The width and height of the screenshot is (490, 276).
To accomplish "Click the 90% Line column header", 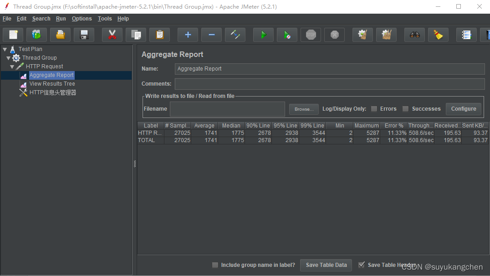I will tap(258, 125).
